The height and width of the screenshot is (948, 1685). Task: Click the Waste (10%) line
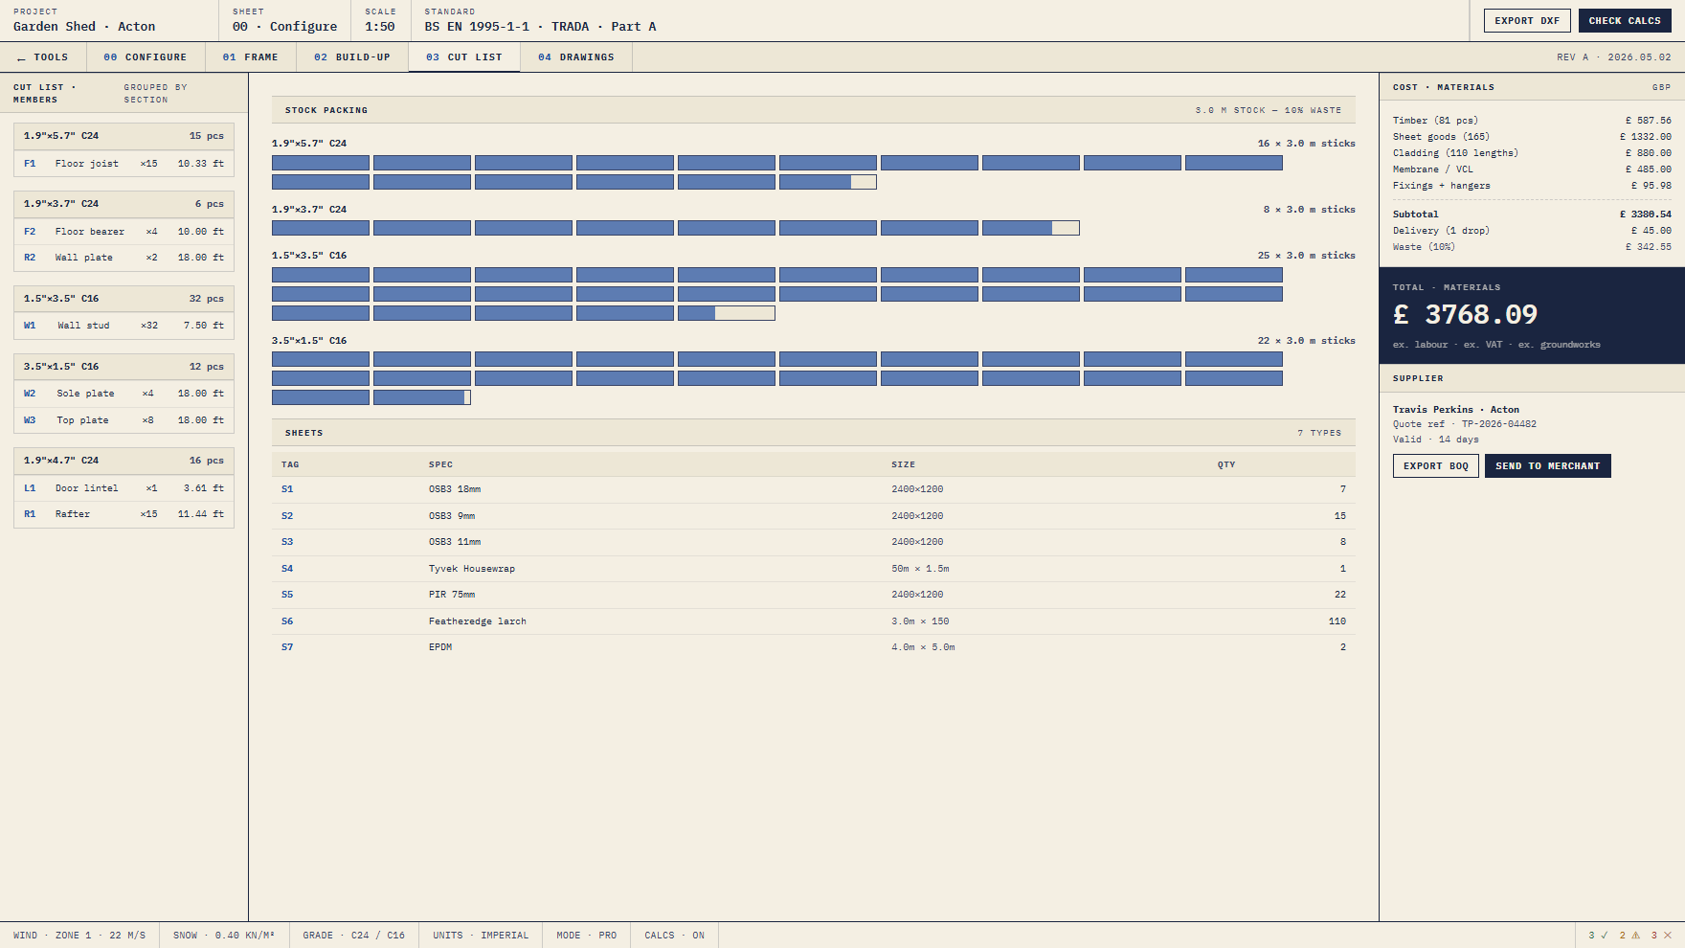click(x=1532, y=247)
